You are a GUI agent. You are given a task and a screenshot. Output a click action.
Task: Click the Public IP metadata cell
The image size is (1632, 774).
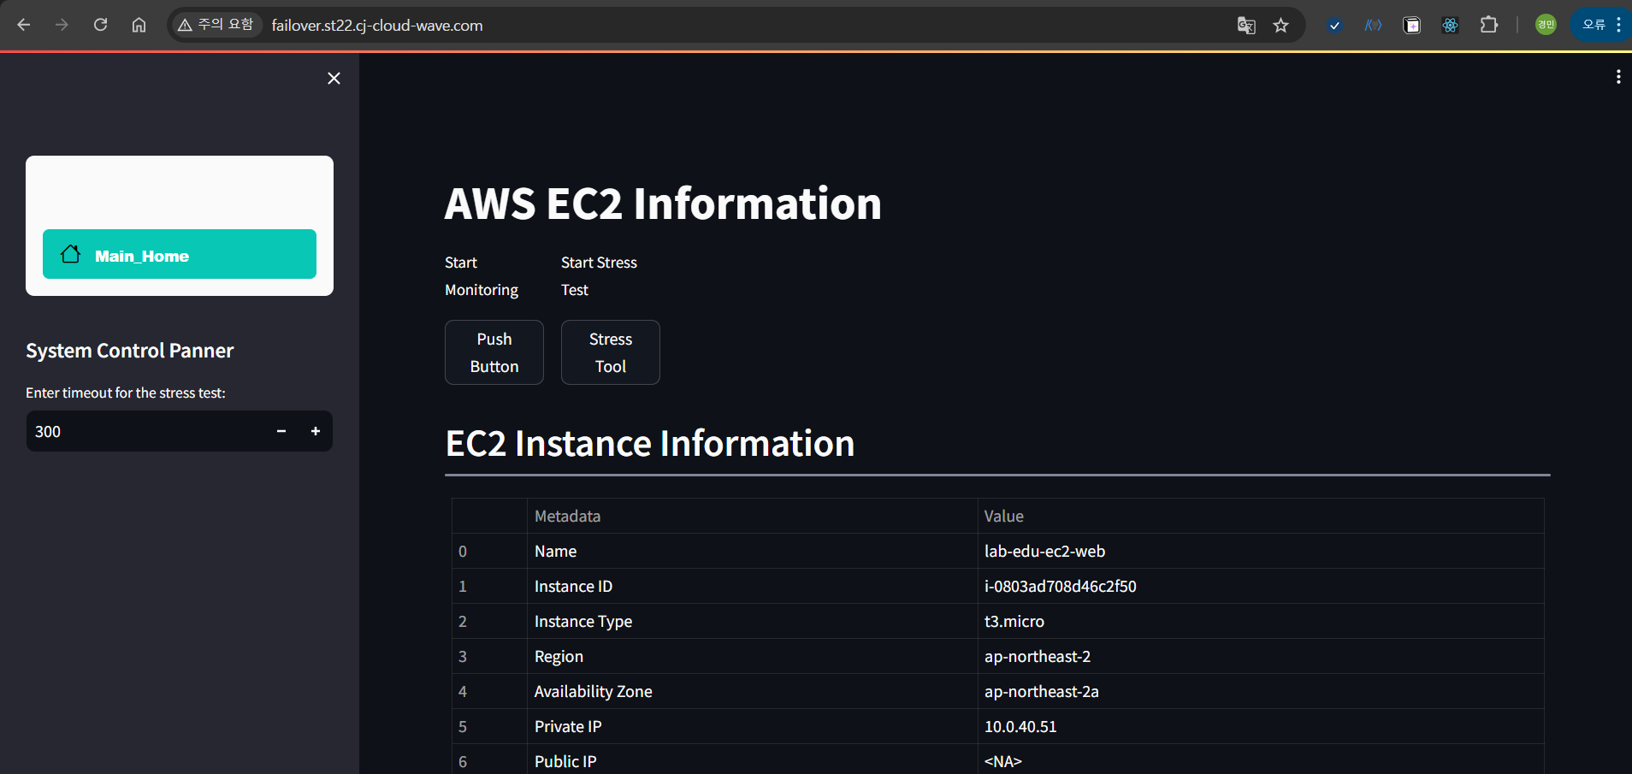click(752, 760)
